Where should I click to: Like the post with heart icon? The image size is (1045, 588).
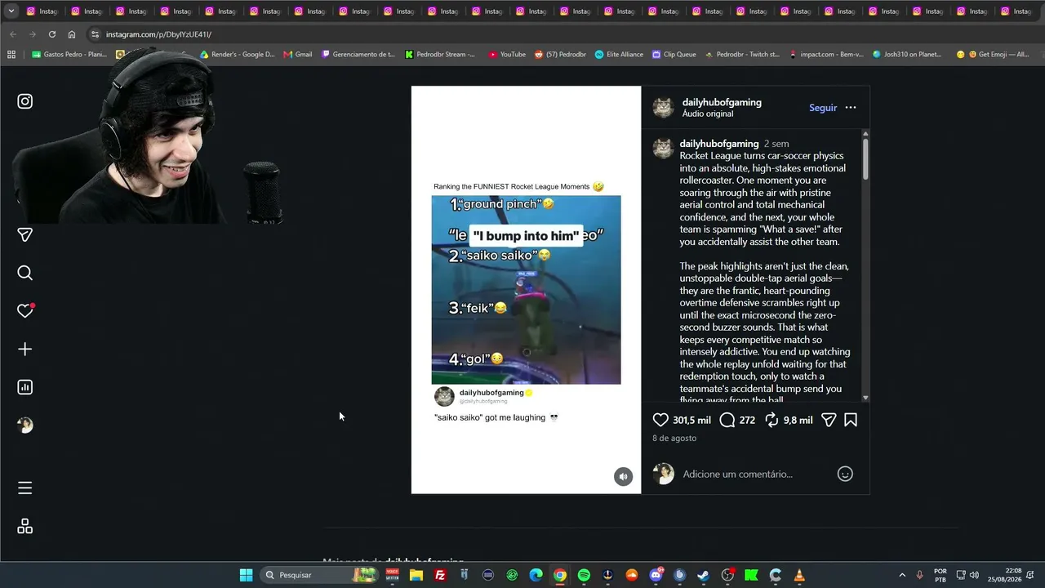pos(660,420)
